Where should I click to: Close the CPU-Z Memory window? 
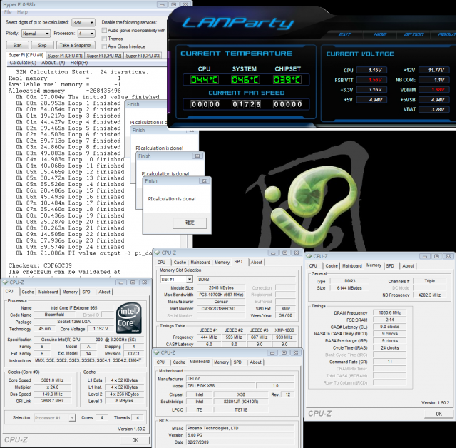click(448, 256)
